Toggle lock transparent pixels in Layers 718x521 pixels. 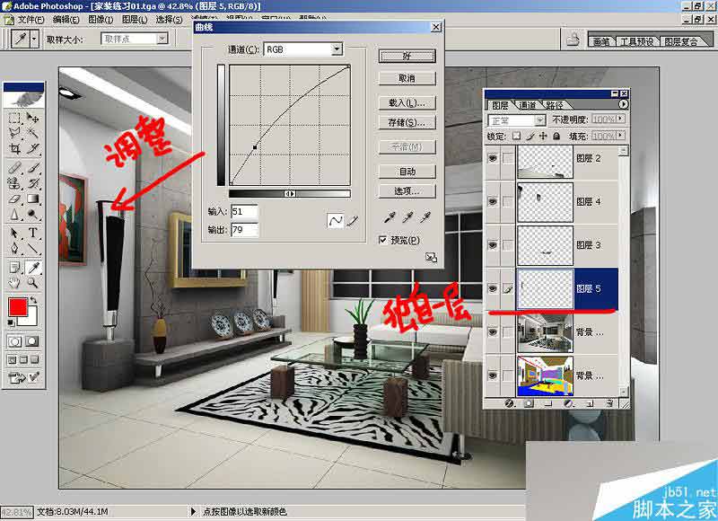pyautogui.click(x=517, y=136)
